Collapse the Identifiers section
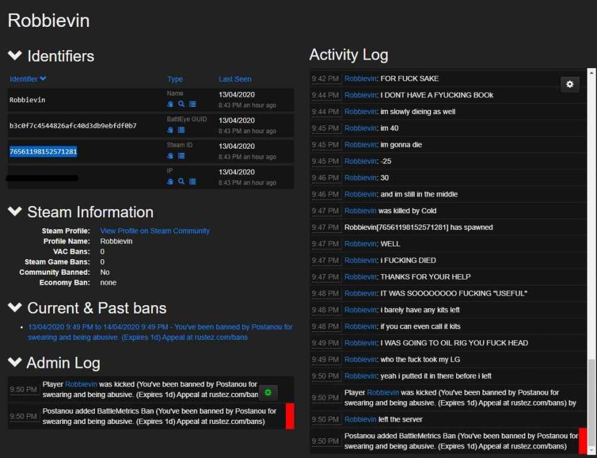Viewport: 597px width, 458px height. click(x=15, y=56)
